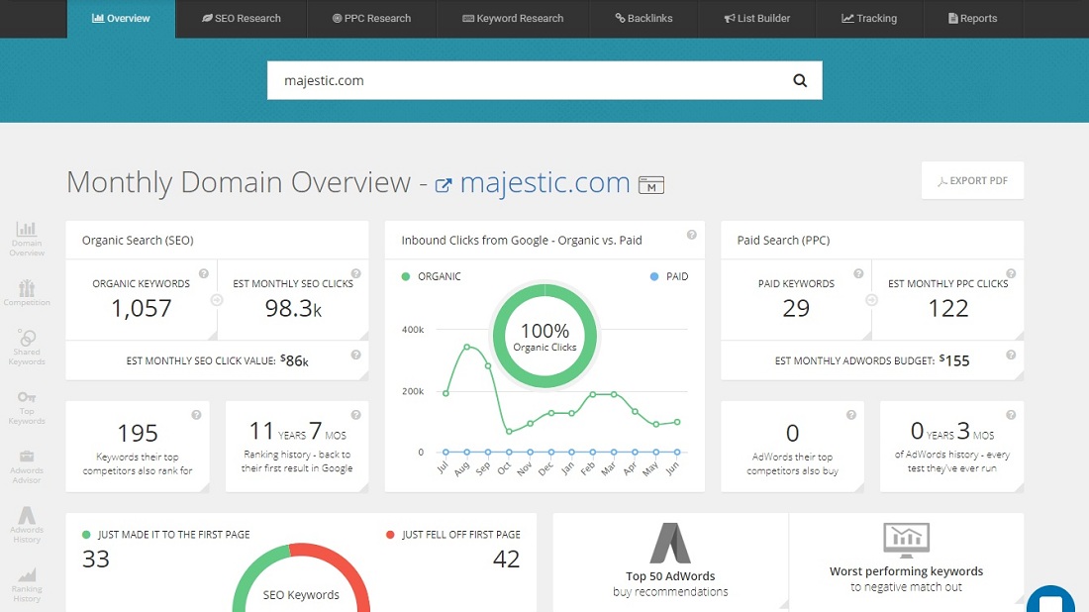This screenshot has height=612, width=1089.
Task: Show help for Paid Keywords
Action: click(858, 273)
